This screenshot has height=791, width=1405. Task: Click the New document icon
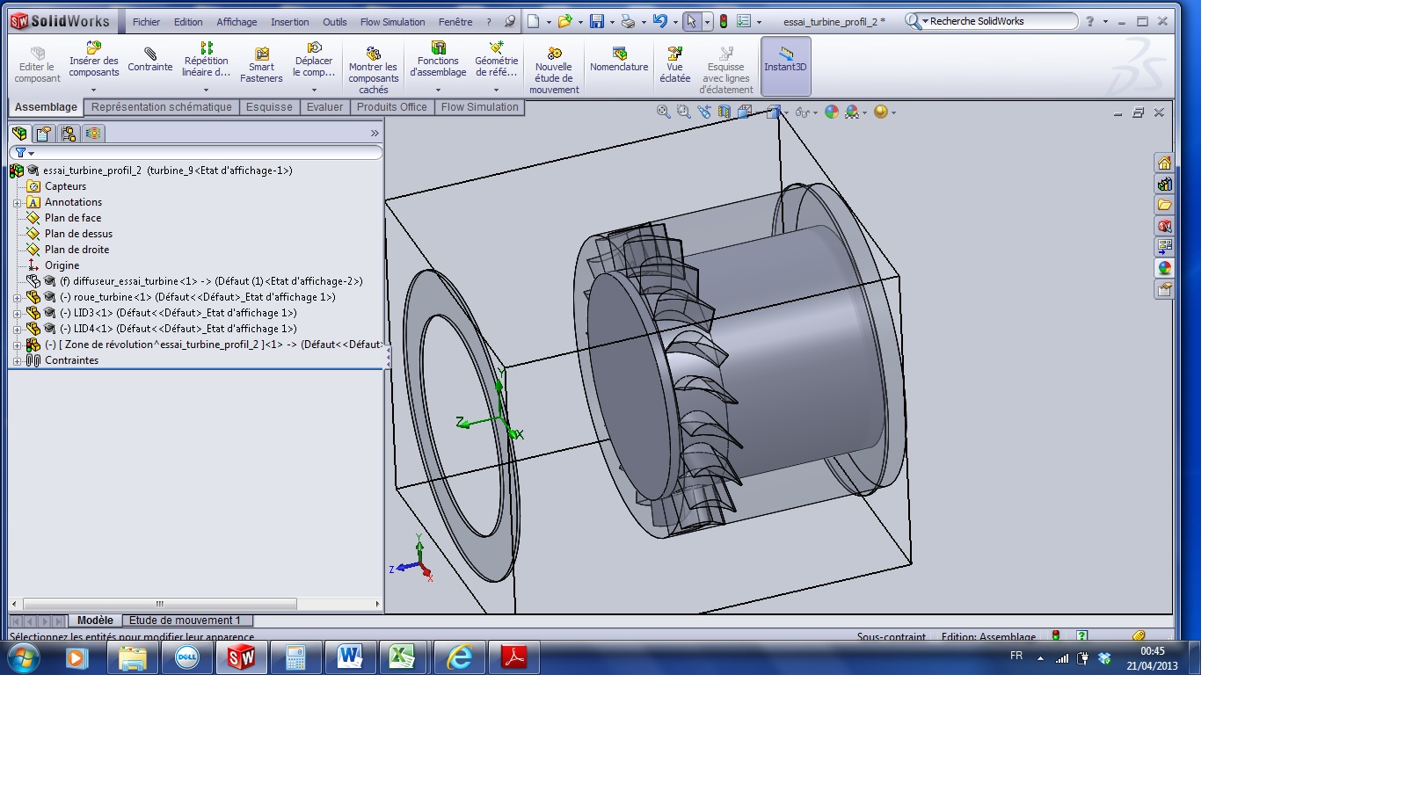(x=533, y=21)
